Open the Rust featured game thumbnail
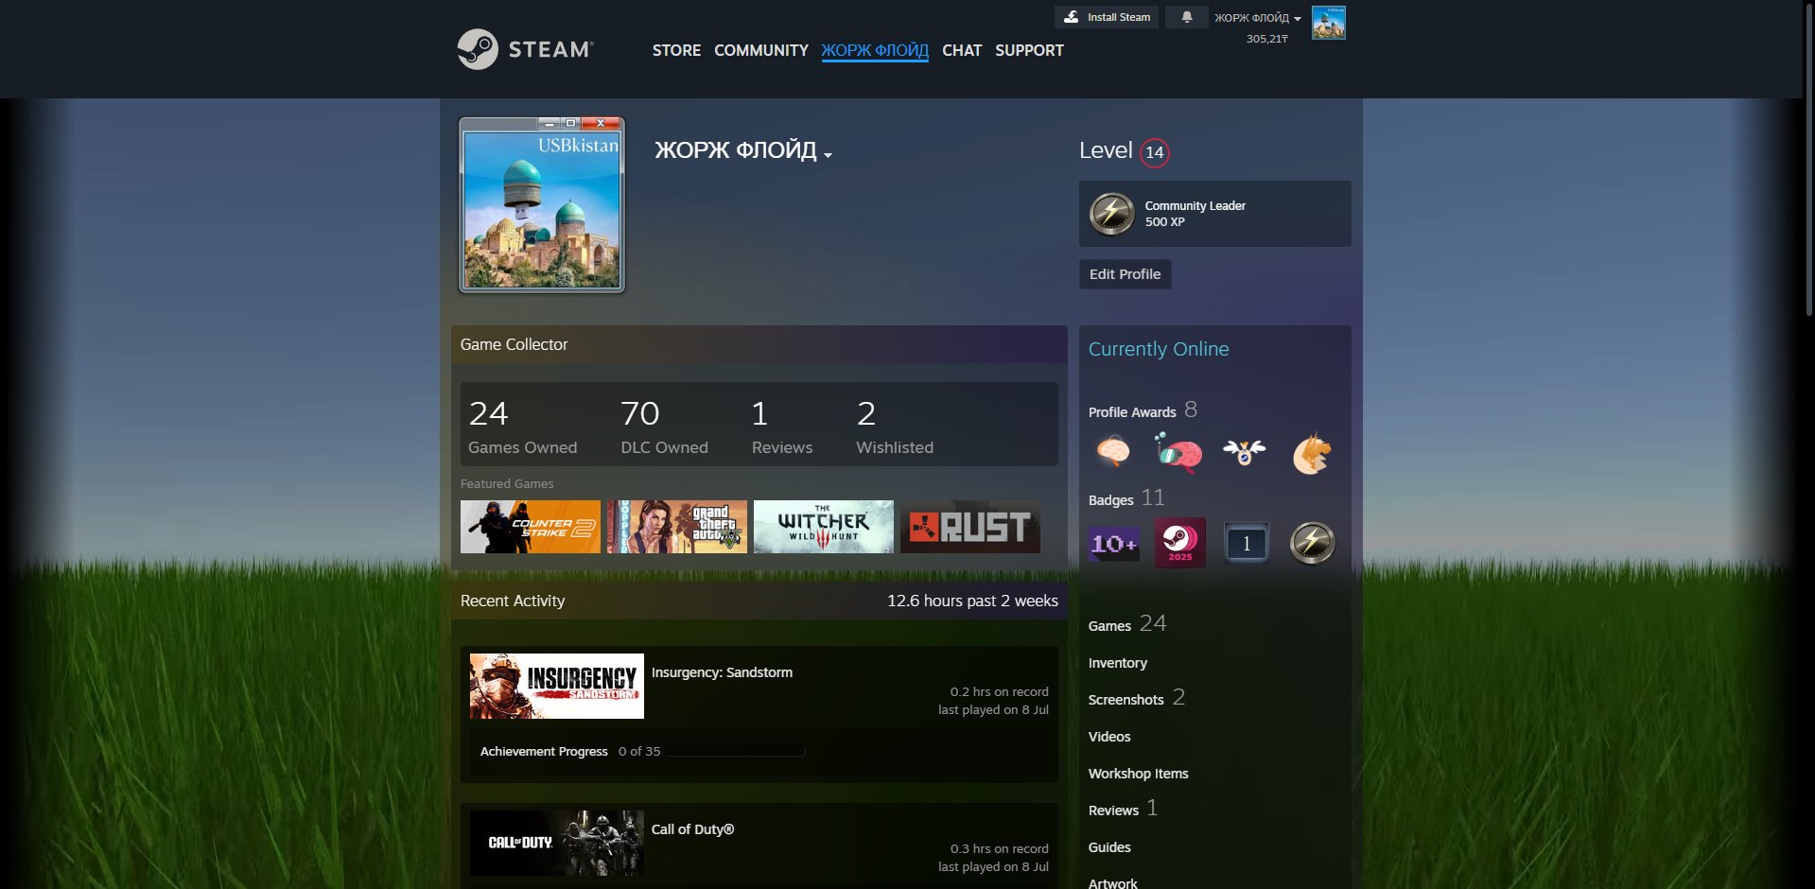This screenshot has width=1815, height=889. tap(970, 527)
